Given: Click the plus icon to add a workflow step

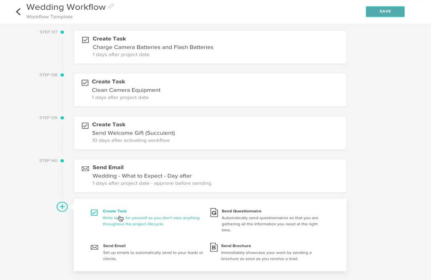Looking at the screenshot, I should pos(62,206).
